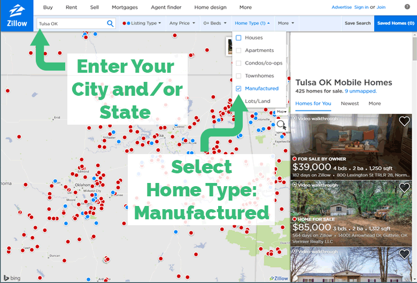The image size is (417, 283).
Task: Open the More menu in top navigation
Action: pos(245,7)
